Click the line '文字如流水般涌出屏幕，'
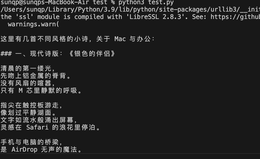260x159 pixels. 39,120
